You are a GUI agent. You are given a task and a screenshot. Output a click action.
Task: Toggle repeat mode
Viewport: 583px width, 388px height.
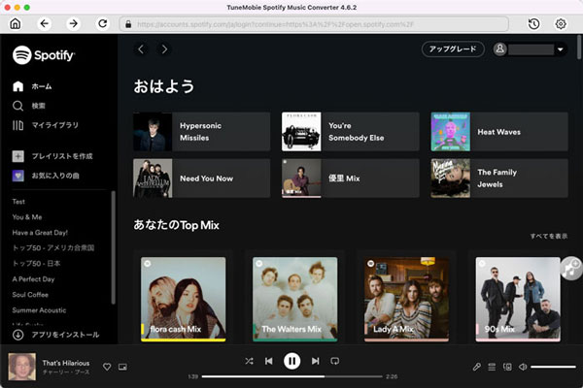pos(334,361)
